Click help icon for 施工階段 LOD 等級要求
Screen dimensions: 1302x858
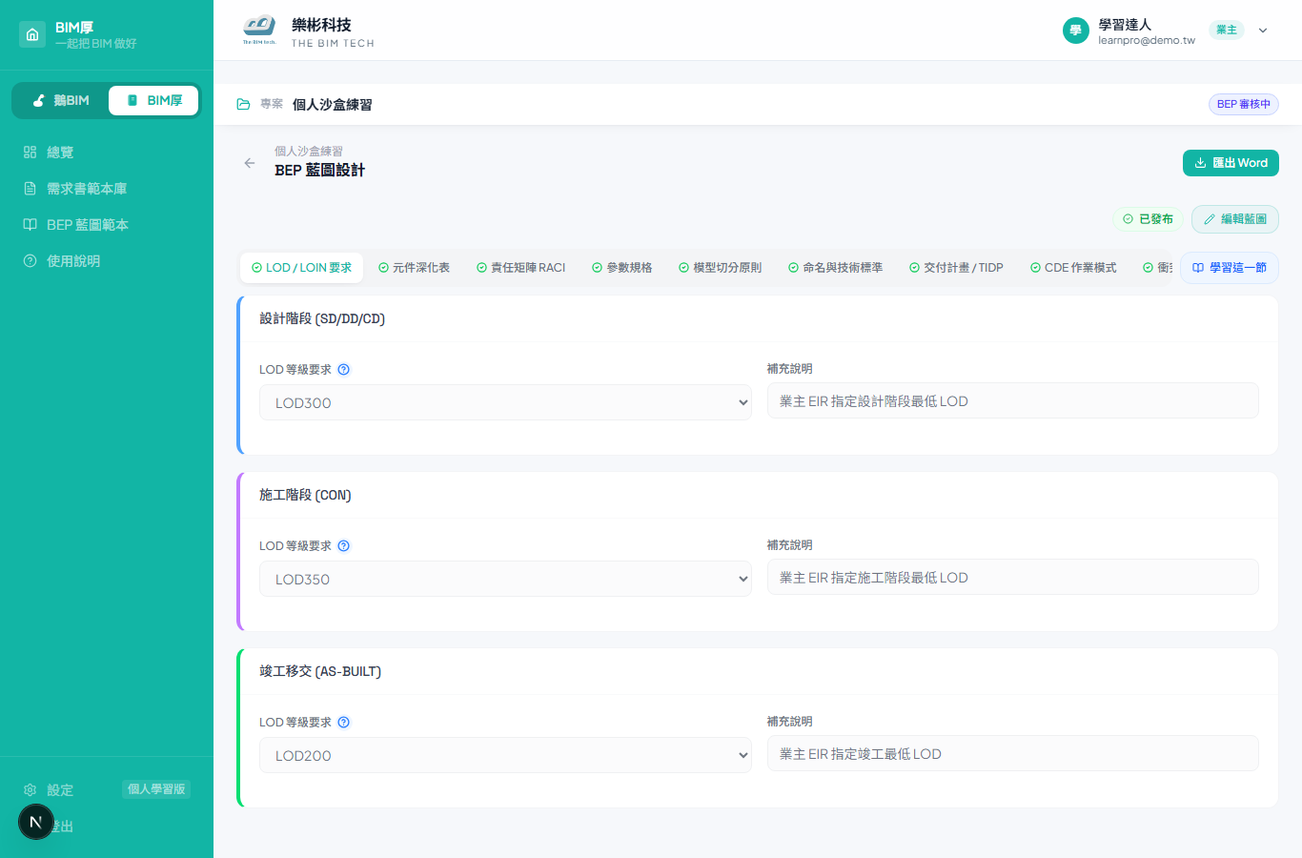(344, 546)
